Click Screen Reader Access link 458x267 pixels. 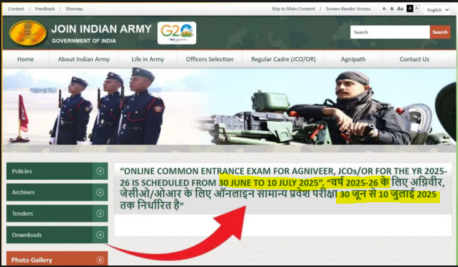coord(348,9)
